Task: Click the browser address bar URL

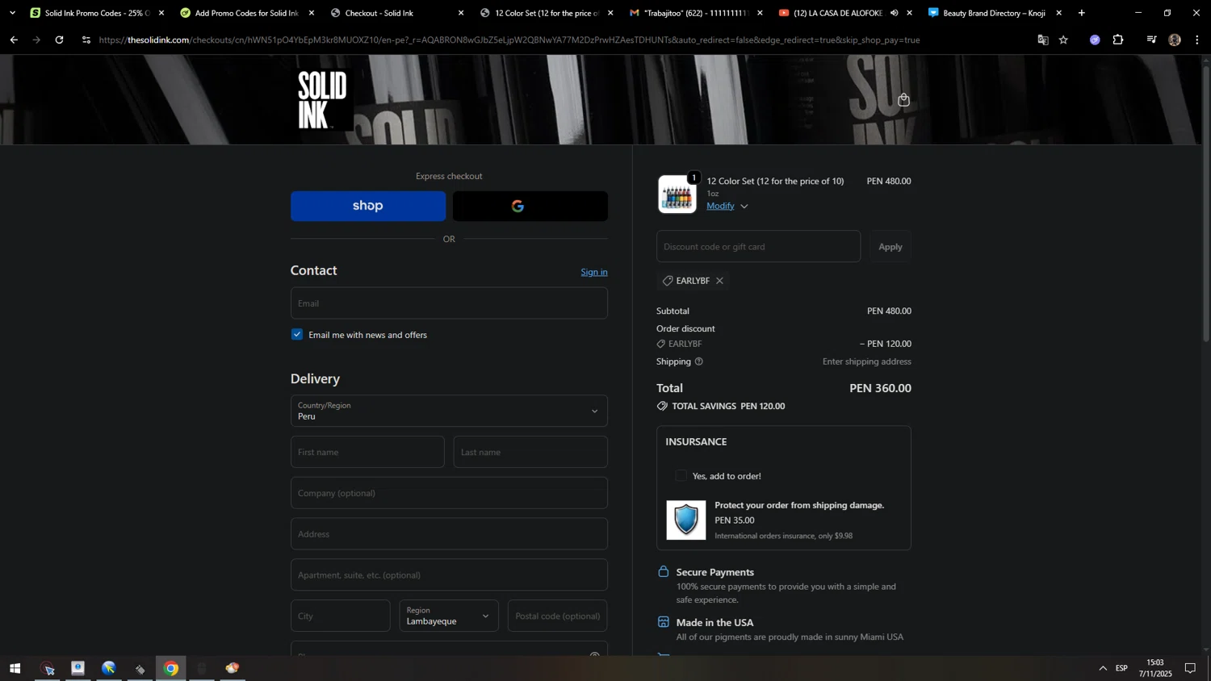Action: 509,40
